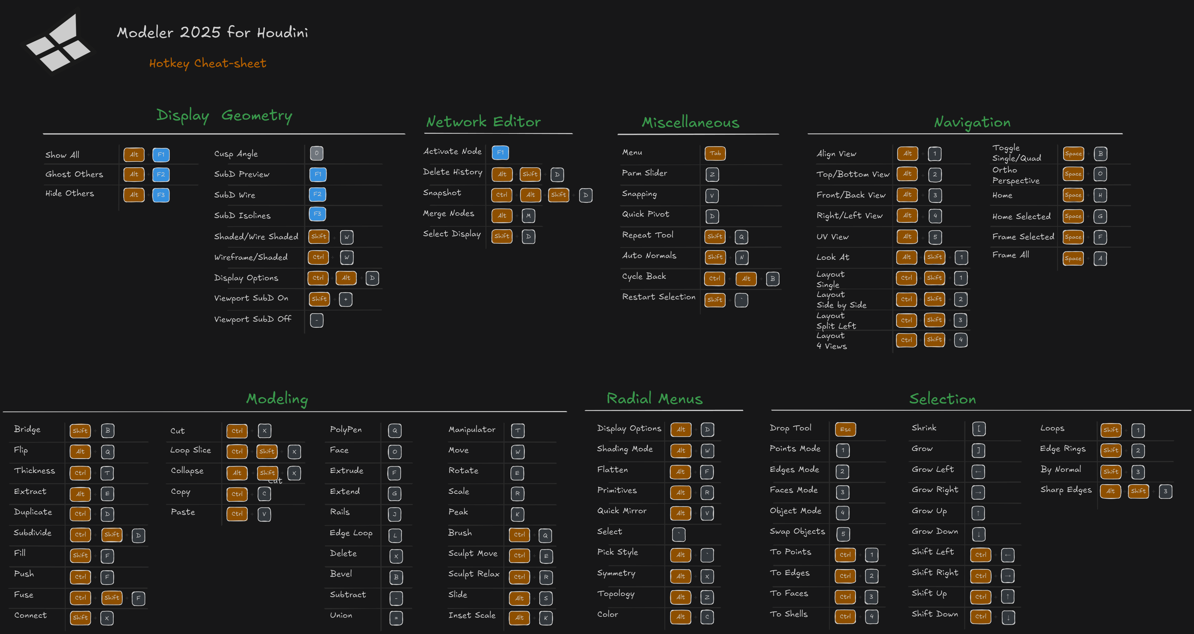This screenshot has width=1194, height=634.
Task: Select the B badge next to Bevel
Action: [396, 577]
